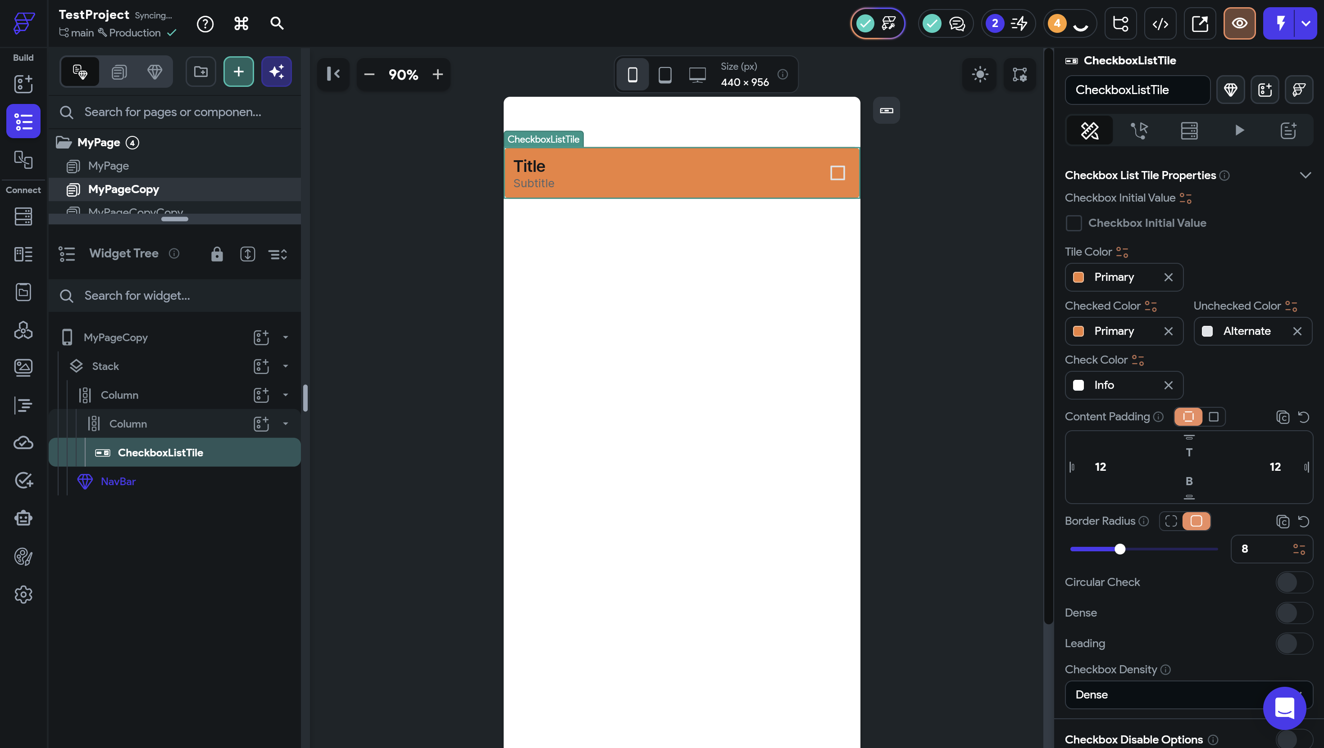Open the Theme Settings palette icon
The image size is (1324, 748).
coord(23,556)
